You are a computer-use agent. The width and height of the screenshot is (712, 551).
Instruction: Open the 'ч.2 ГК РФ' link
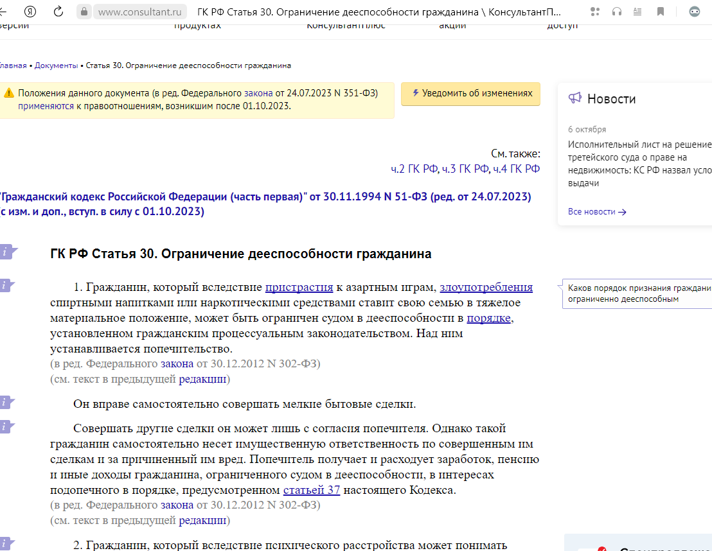click(x=414, y=169)
